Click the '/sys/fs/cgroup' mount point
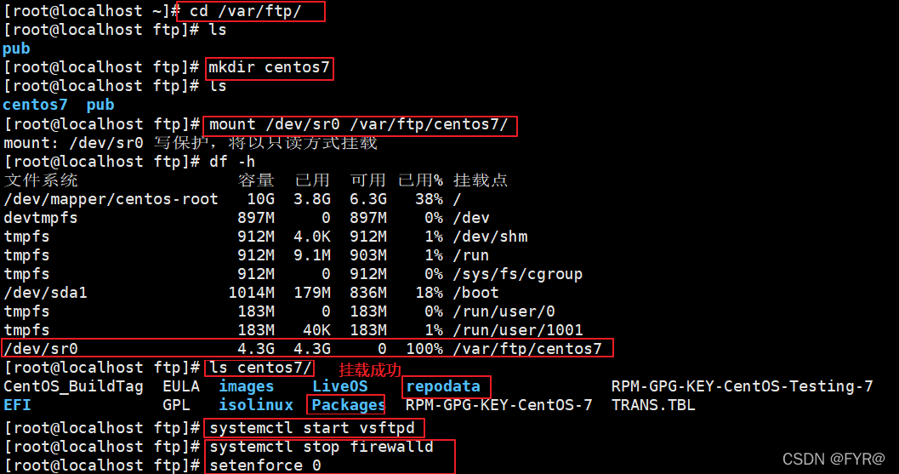The width and height of the screenshot is (899, 474). point(518,274)
